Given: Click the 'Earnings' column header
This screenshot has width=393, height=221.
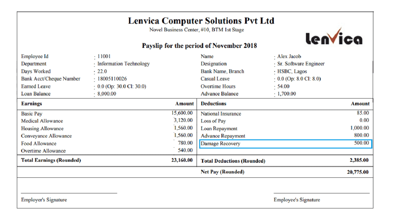Looking at the screenshot, I should pyautogui.click(x=31, y=104).
